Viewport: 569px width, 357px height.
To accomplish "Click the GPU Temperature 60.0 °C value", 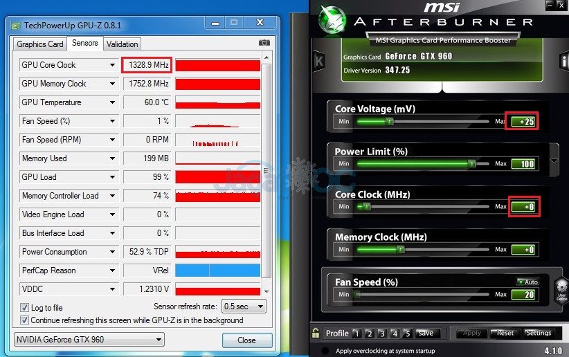I will (147, 102).
